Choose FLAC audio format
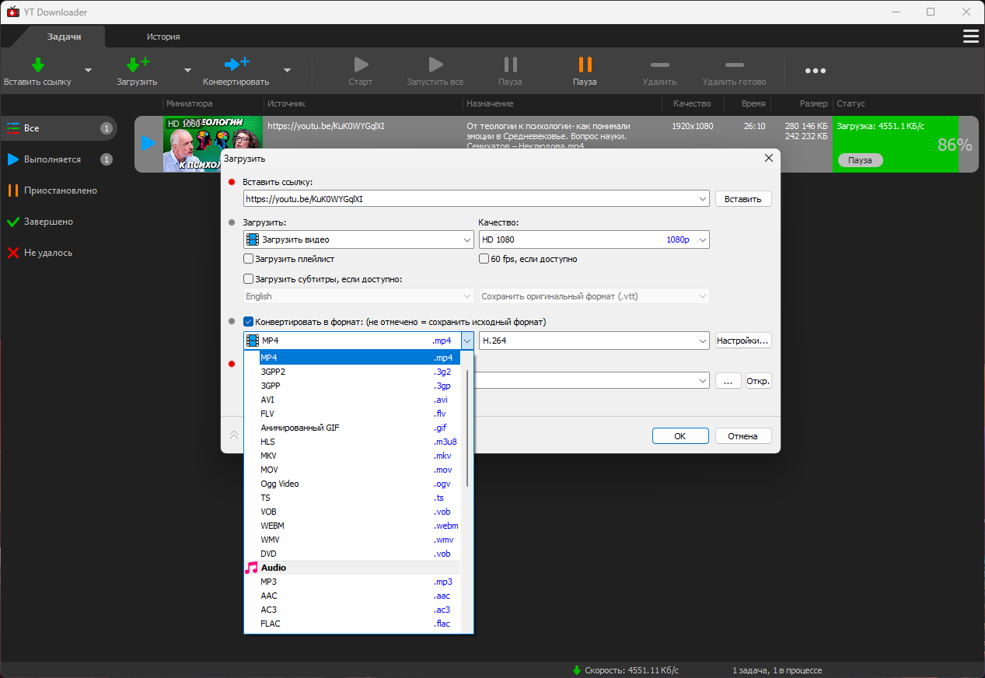Image resolution: width=985 pixels, height=678 pixels. tap(352, 624)
